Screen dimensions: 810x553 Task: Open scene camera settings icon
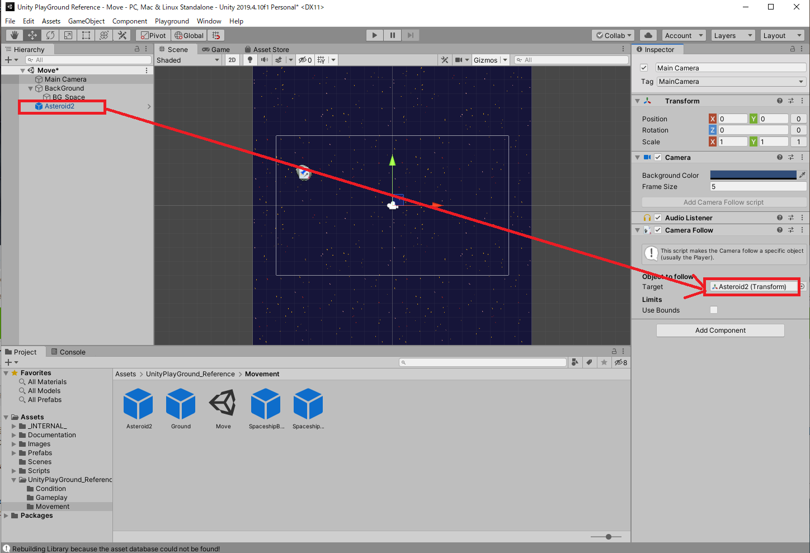pos(459,60)
